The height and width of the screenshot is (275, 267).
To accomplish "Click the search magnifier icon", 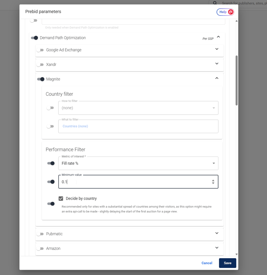I will 215,3.
